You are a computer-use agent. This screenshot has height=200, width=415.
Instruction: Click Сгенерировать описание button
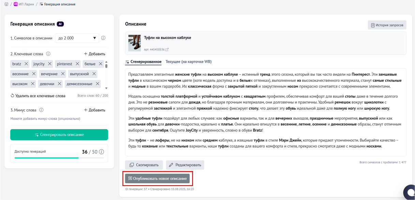[x=59, y=135]
